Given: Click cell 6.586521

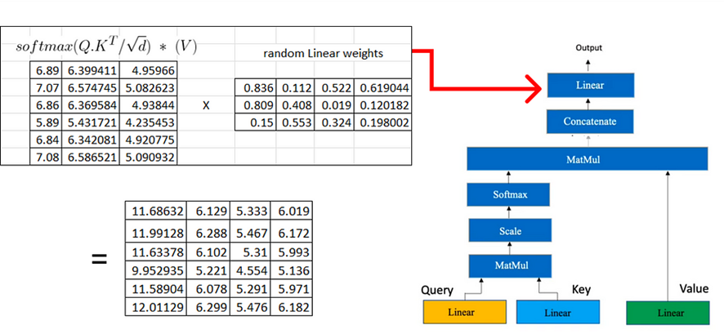Looking at the screenshot, I should [x=90, y=158].
